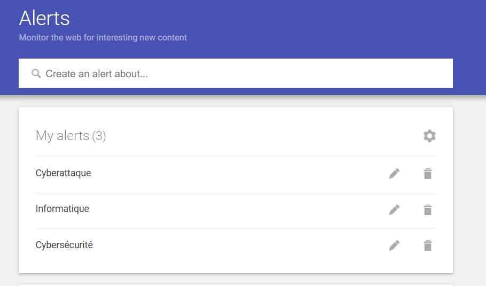Edit the Cyberattaque alert with the pencil
This screenshot has height=286, width=486.
click(394, 174)
